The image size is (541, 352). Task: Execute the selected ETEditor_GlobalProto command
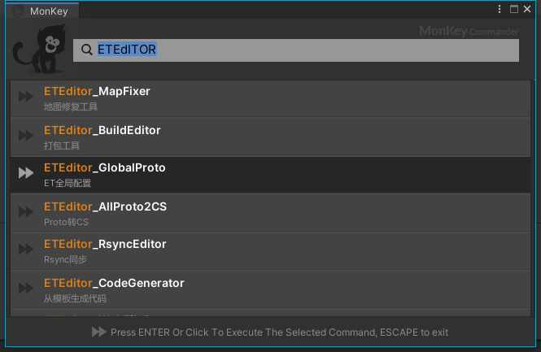pyautogui.click(x=270, y=175)
